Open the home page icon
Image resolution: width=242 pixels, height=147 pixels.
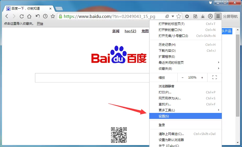click(x=29, y=16)
